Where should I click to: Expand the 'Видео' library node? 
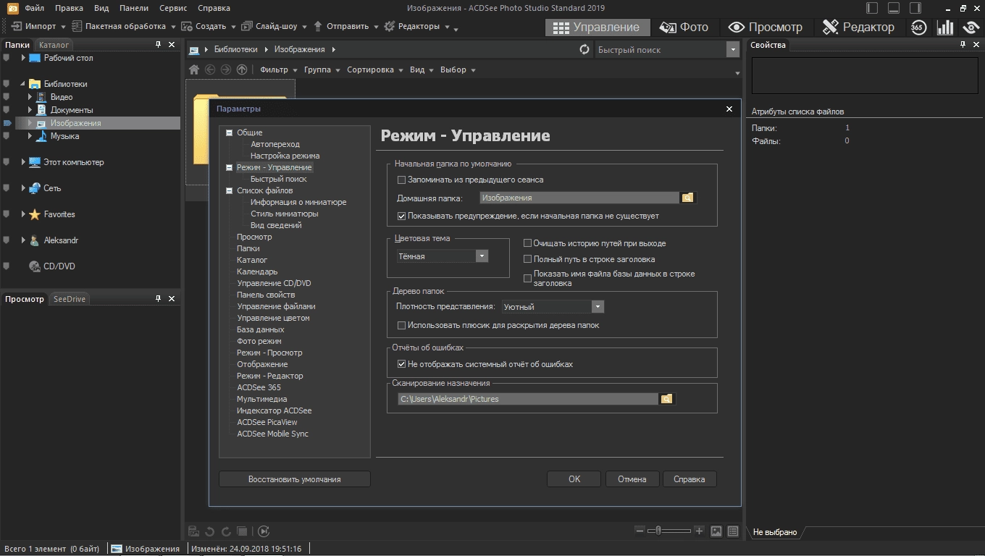[x=30, y=97]
